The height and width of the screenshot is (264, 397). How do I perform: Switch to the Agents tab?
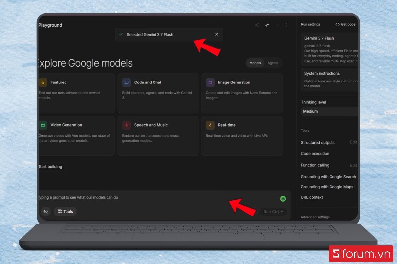(x=273, y=63)
